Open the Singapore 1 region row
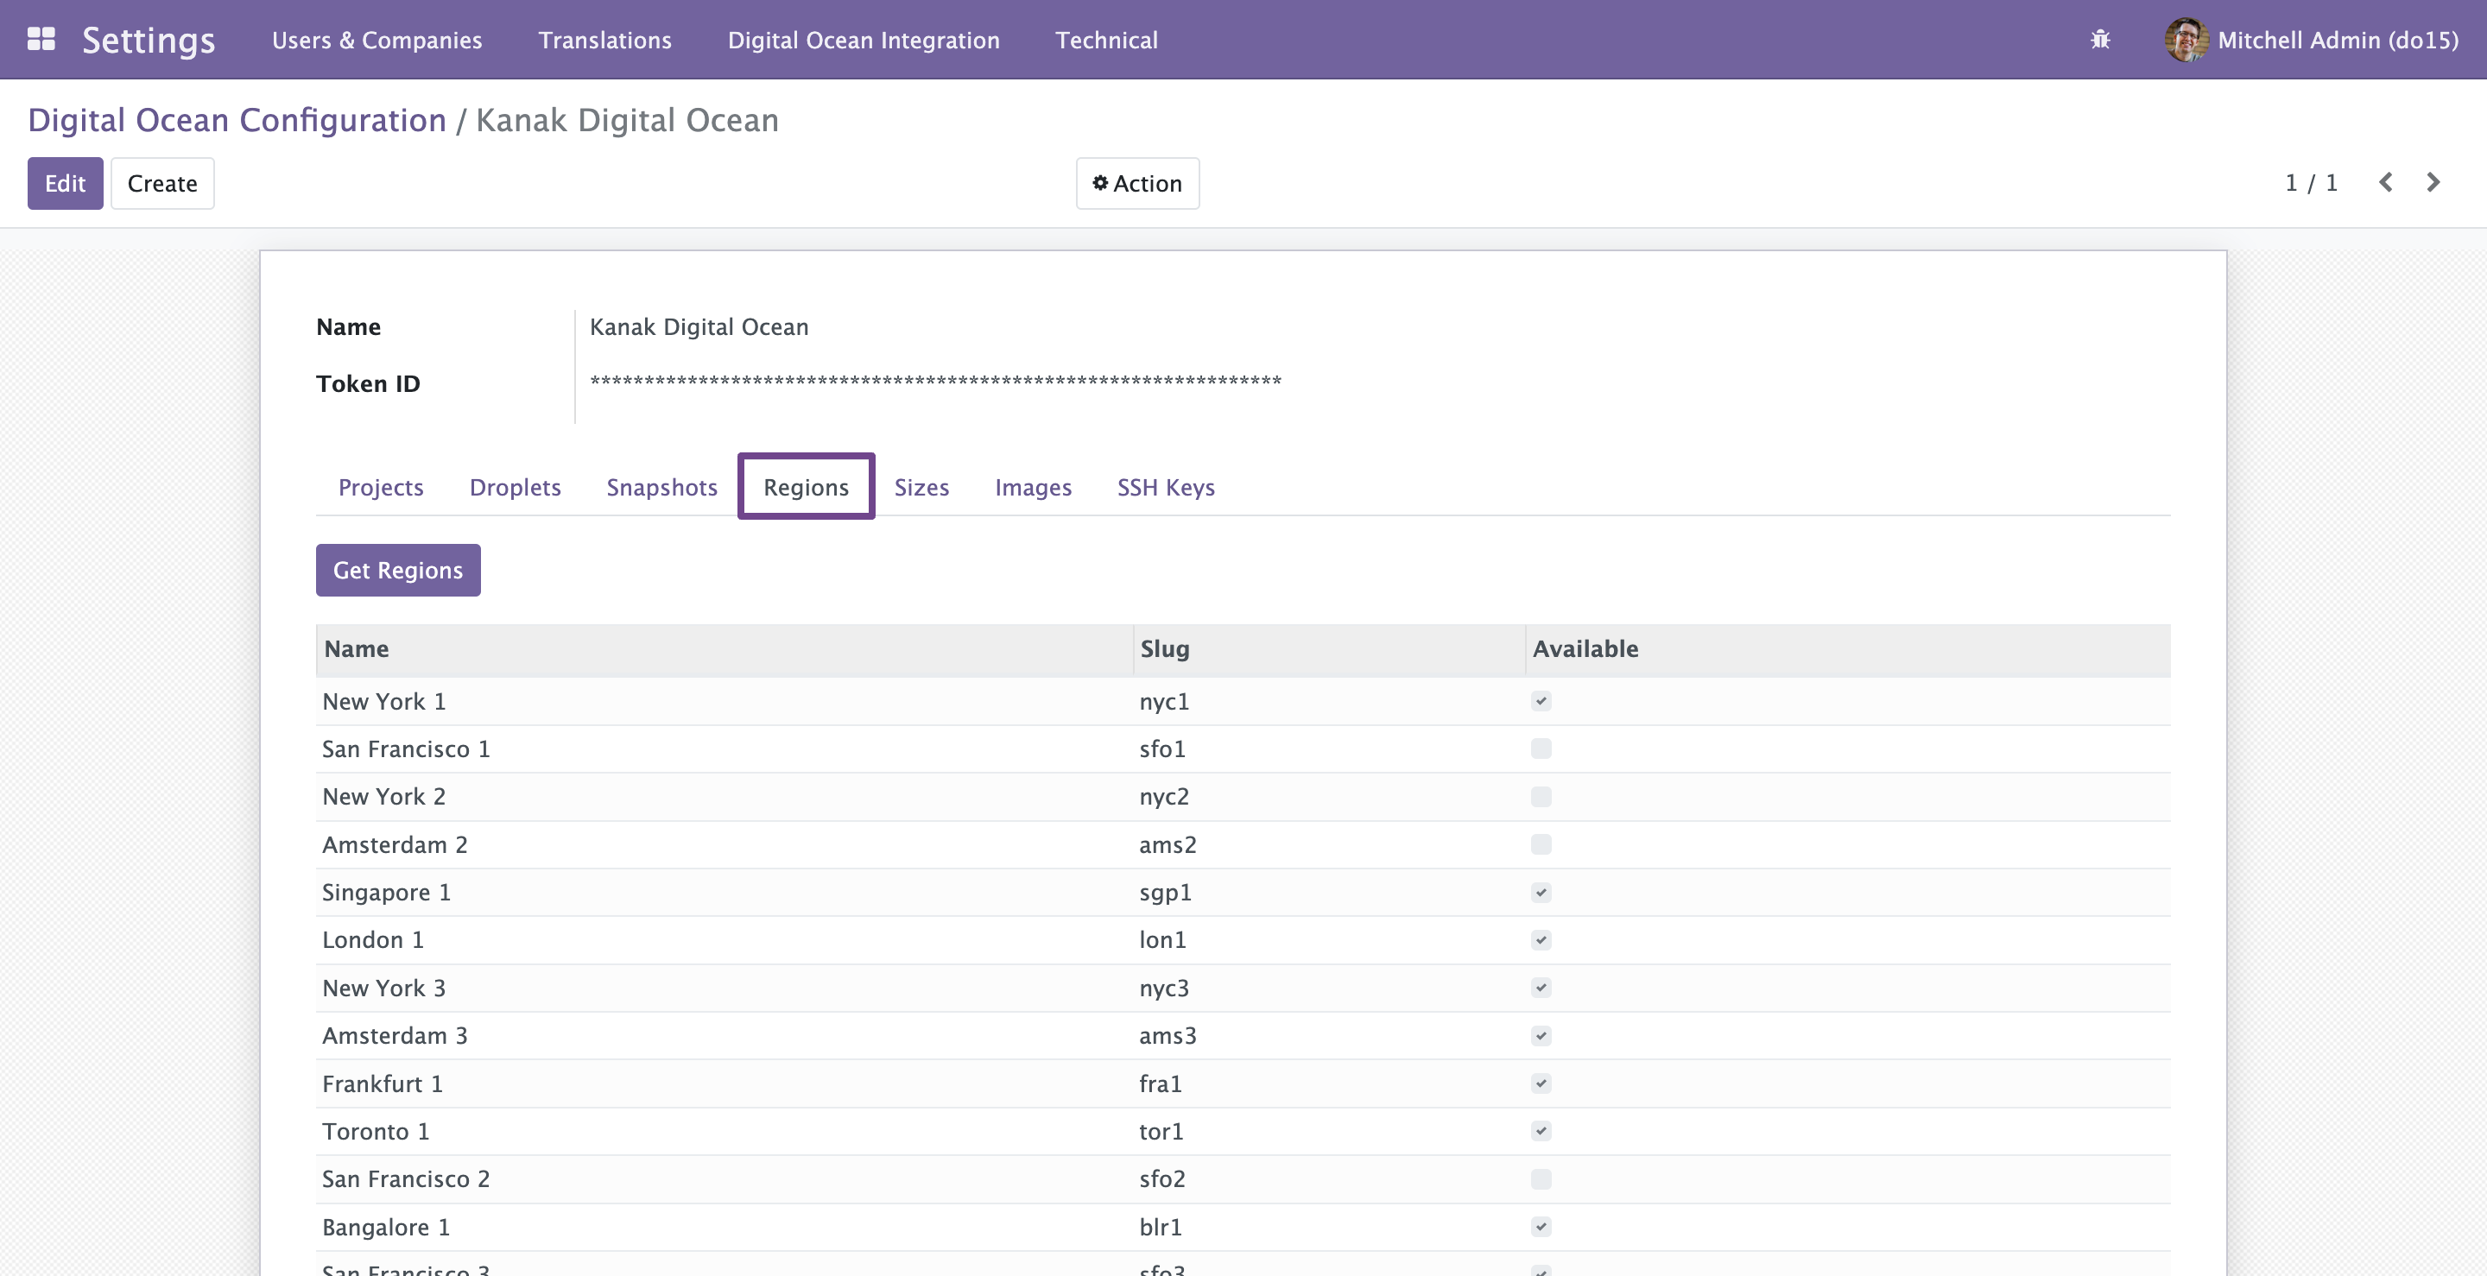The width and height of the screenshot is (2487, 1276). point(1243,893)
